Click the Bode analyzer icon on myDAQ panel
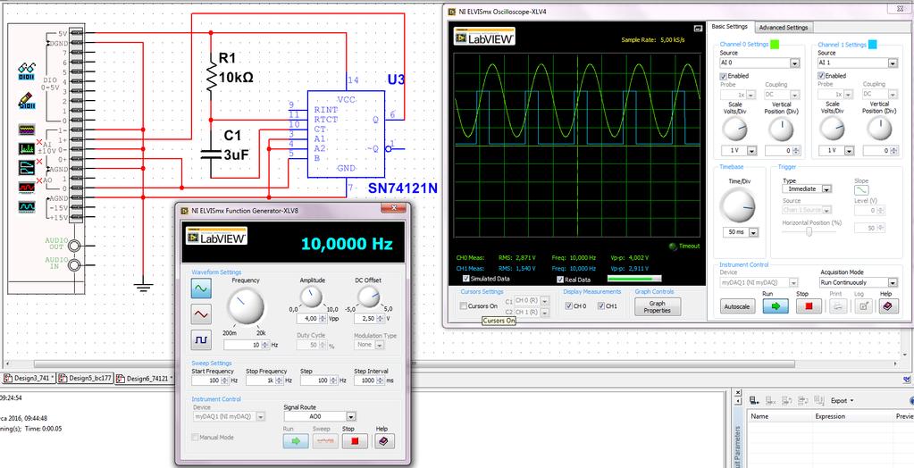Viewport: 914px width, 468px height. (x=27, y=168)
